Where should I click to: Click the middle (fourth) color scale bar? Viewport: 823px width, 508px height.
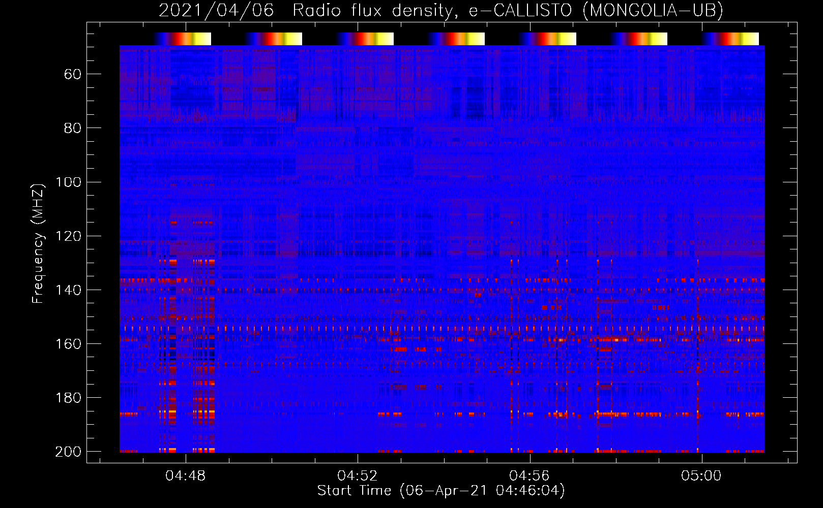tap(456, 39)
